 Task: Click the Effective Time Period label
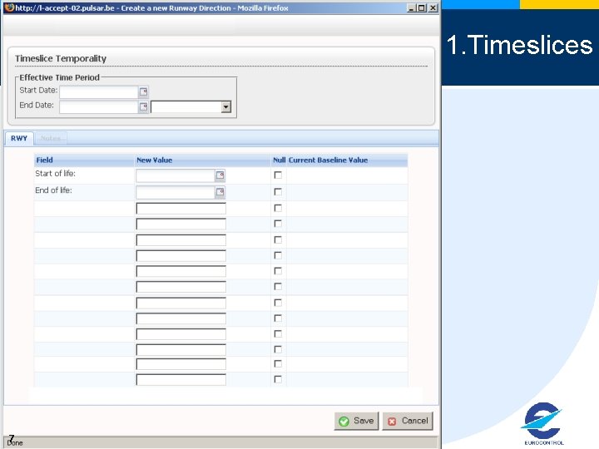pyautogui.click(x=60, y=77)
